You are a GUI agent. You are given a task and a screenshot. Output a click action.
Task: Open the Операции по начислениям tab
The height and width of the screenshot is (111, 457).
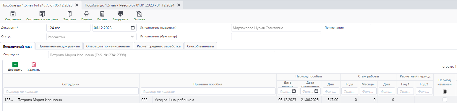coord(108,46)
